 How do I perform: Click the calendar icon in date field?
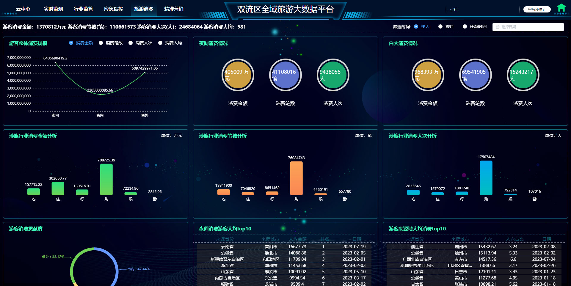tap(498, 27)
